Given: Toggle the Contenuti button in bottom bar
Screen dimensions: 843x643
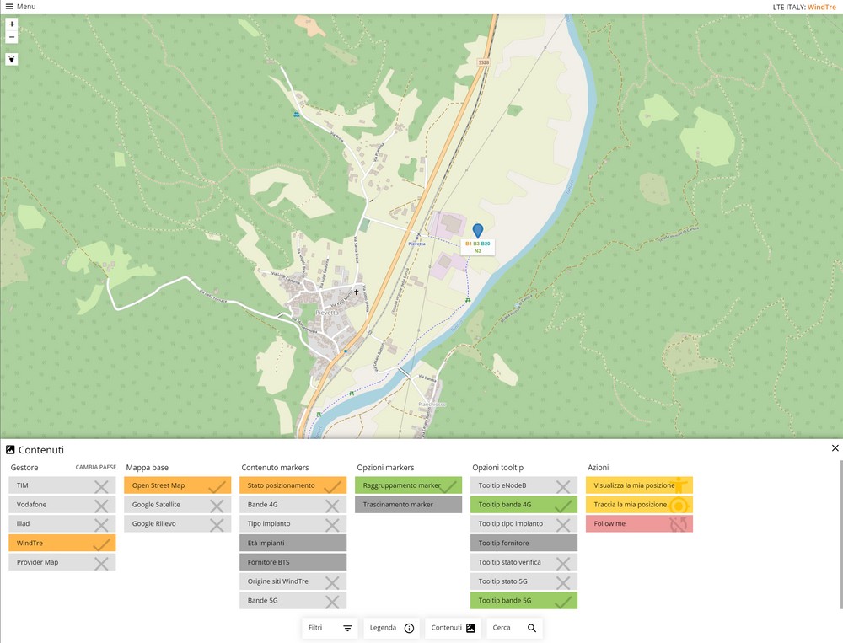Looking at the screenshot, I should [x=453, y=628].
